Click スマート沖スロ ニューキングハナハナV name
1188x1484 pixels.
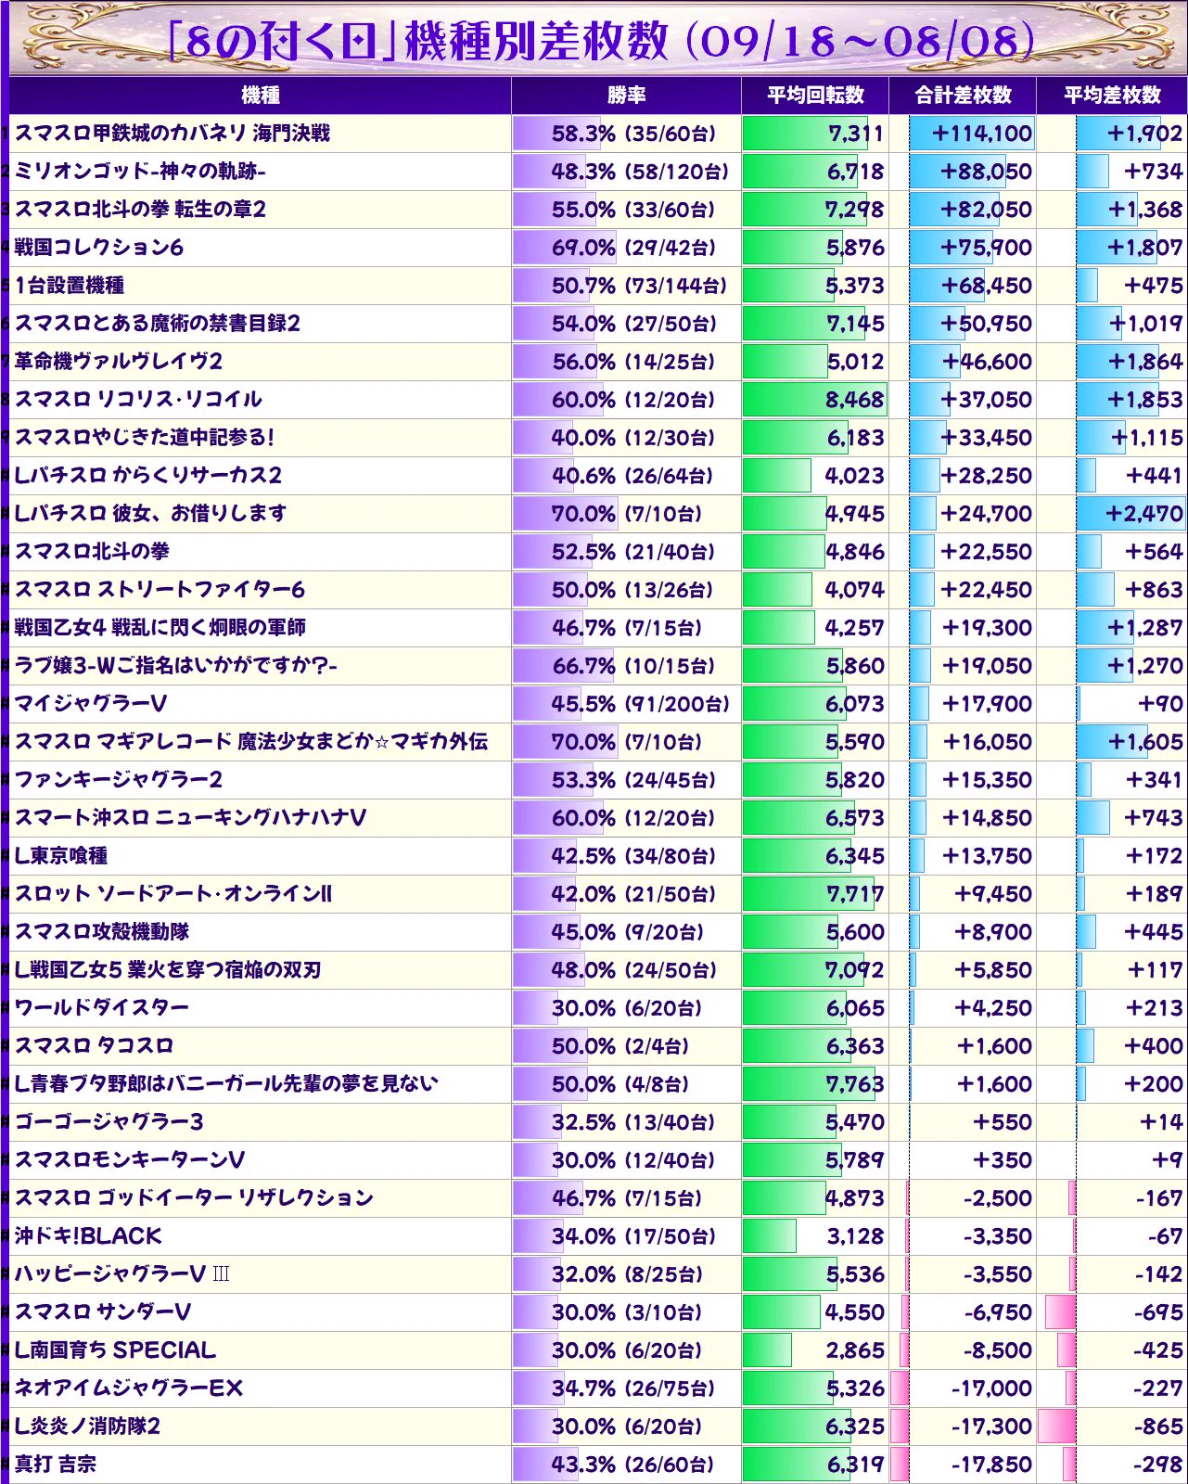coord(190,818)
